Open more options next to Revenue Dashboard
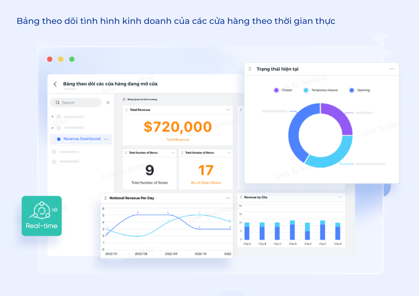This screenshot has height=296, width=419. tap(106, 139)
